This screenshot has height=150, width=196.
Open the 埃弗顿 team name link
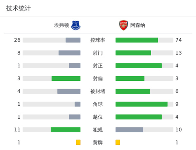(x=62, y=25)
